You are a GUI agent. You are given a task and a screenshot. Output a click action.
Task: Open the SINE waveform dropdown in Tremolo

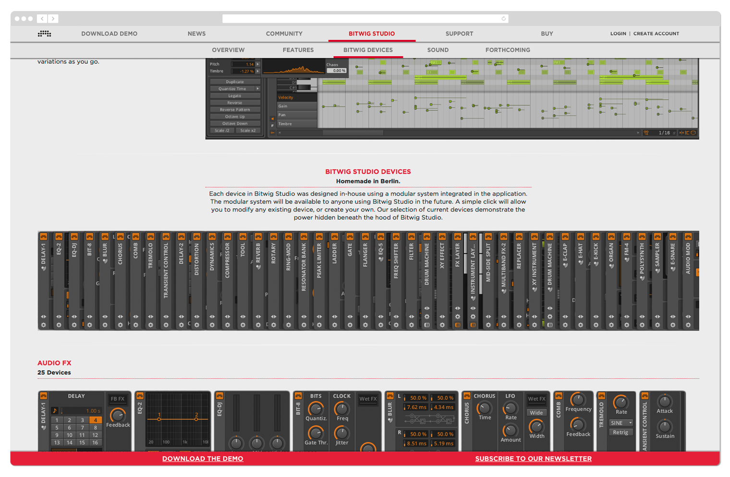click(621, 423)
